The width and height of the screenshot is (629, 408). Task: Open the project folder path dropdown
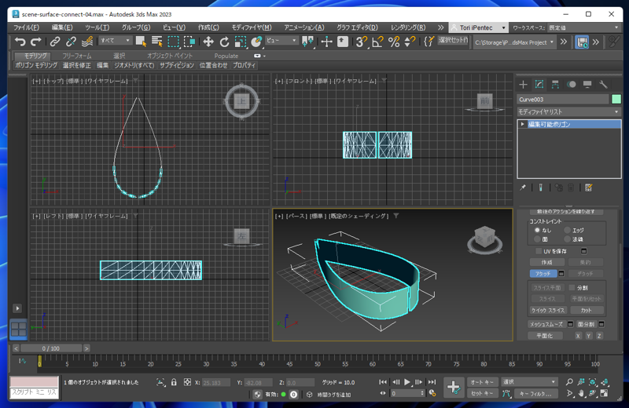(x=514, y=42)
